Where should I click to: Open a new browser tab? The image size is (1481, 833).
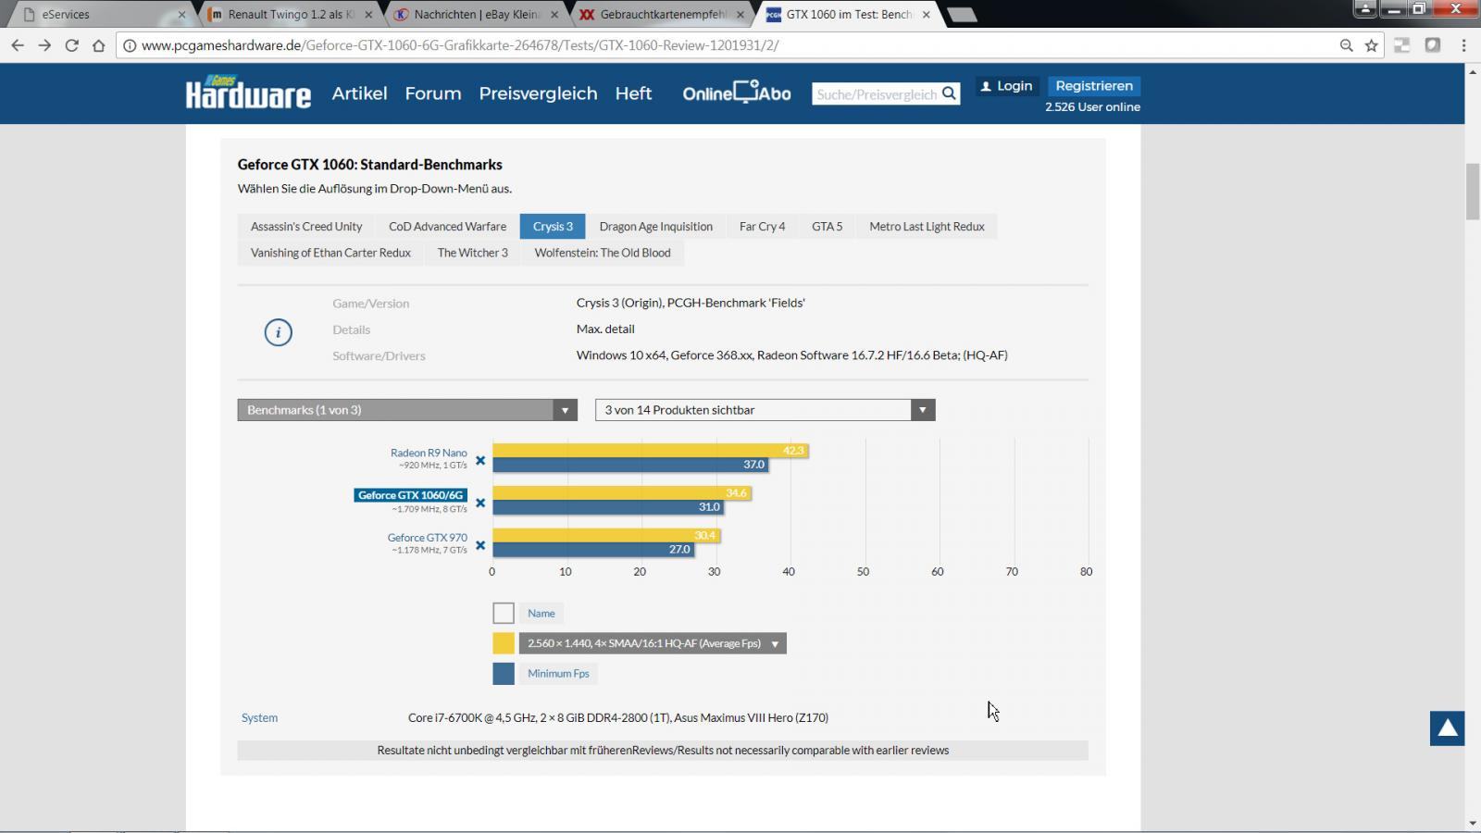coord(963,15)
